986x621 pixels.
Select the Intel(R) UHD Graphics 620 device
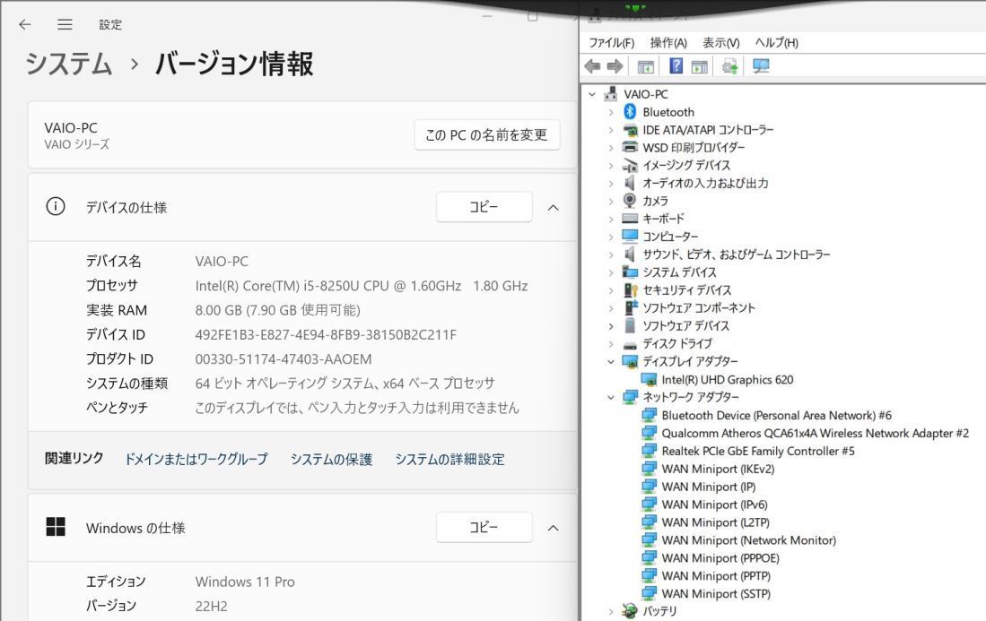click(x=729, y=379)
